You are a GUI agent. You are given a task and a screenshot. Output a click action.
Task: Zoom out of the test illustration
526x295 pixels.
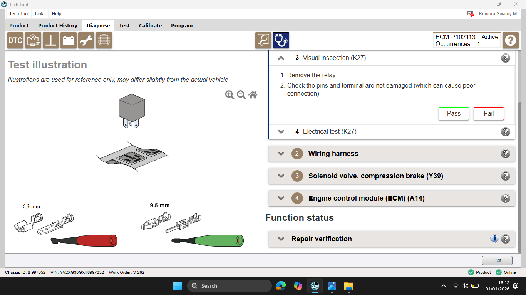pyautogui.click(x=241, y=95)
